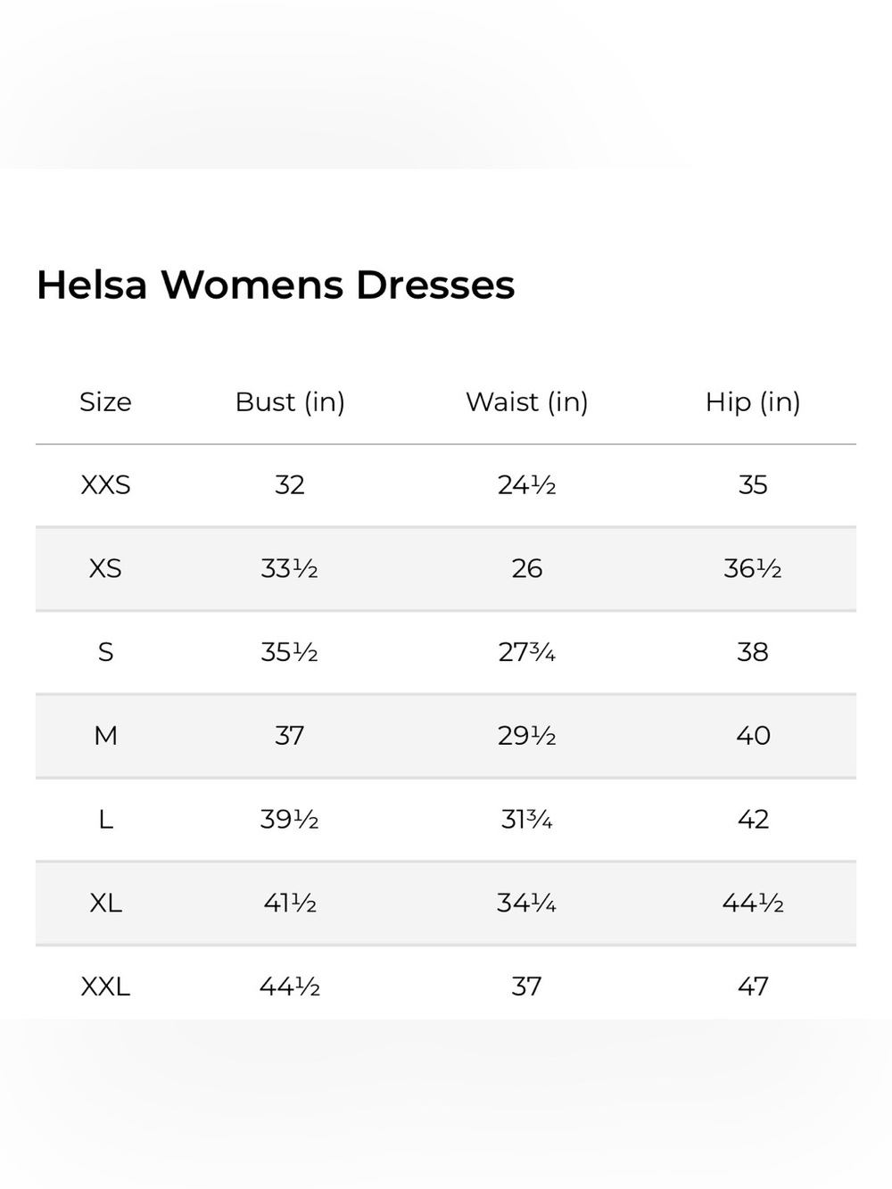Select the L bust value 39½
Screen dimensions: 892x1189
click(290, 820)
